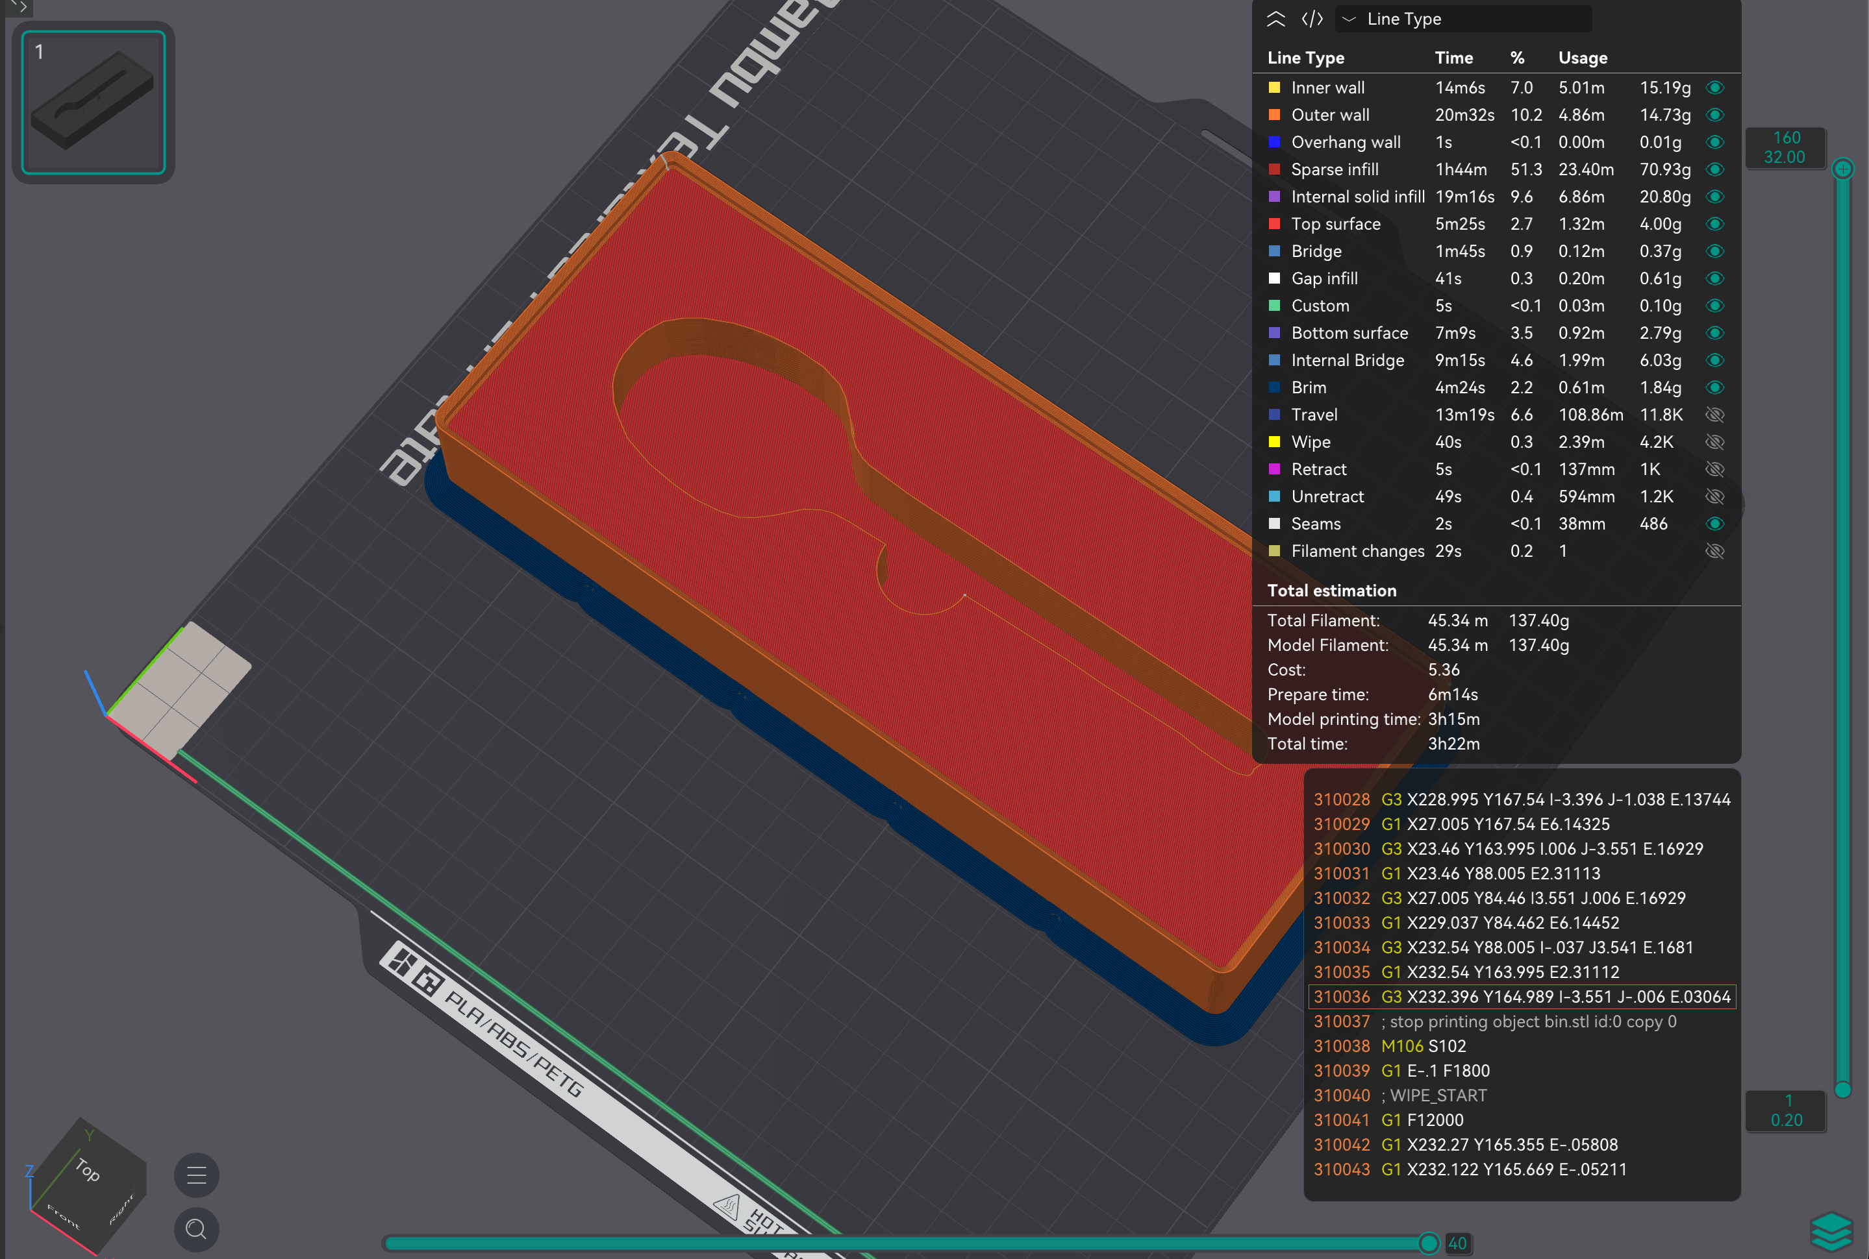The width and height of the screenshot is (1869, 1259).
Task: Click the Right face of the view cube
Action: 121,1211
